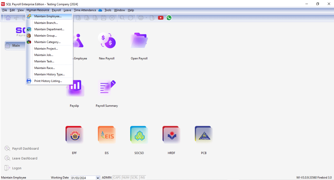Open the Payroll Dashboard link

[25, 149]
